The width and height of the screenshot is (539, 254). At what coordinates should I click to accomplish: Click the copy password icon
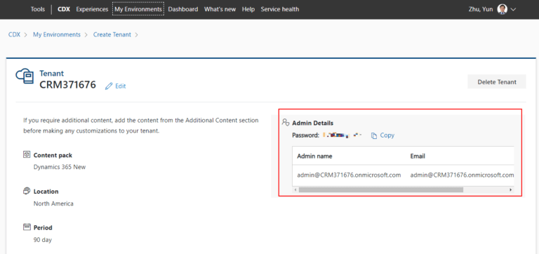374,135
